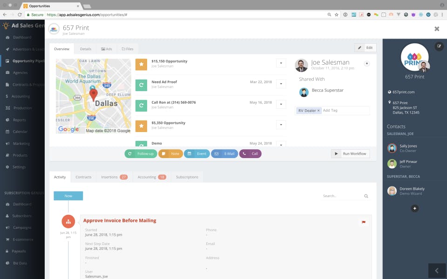Expand dropdown for Need Ad Proof
Viewport: 447px width, 279px height.
coord(281,84)
